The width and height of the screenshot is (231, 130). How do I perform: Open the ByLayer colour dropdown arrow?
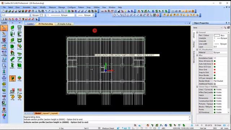[45, 15]
